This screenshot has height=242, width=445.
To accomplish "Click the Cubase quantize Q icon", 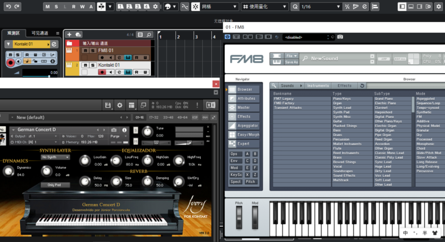I will (295, 7).
